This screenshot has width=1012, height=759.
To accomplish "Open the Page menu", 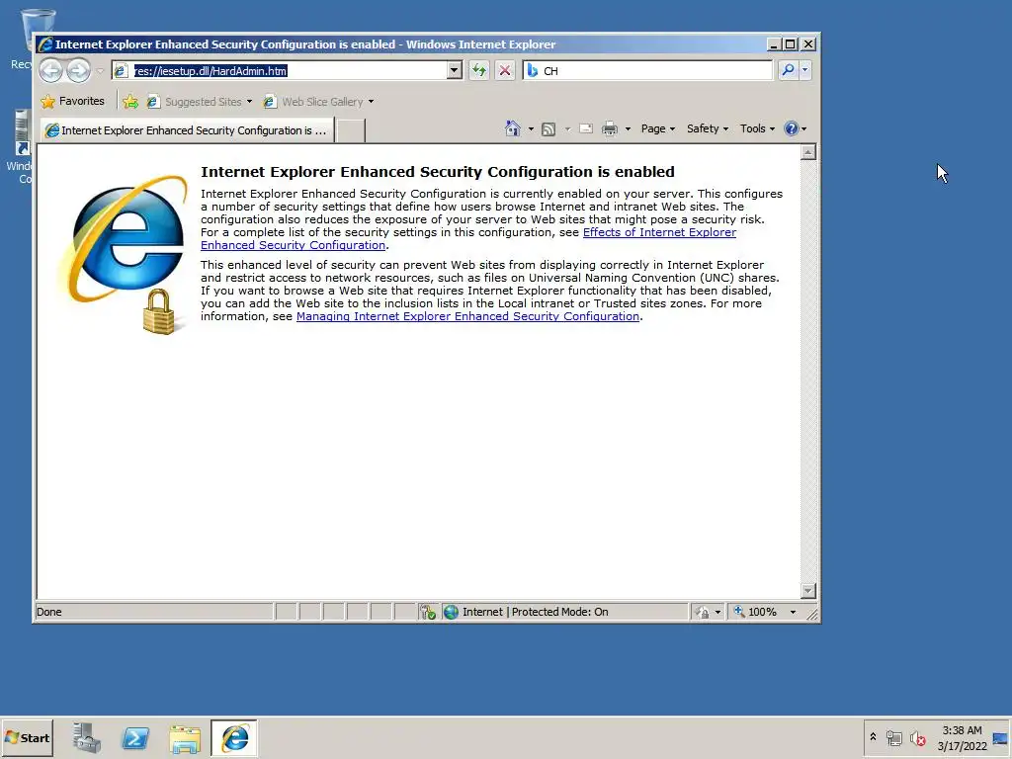I will click(657, 128).
